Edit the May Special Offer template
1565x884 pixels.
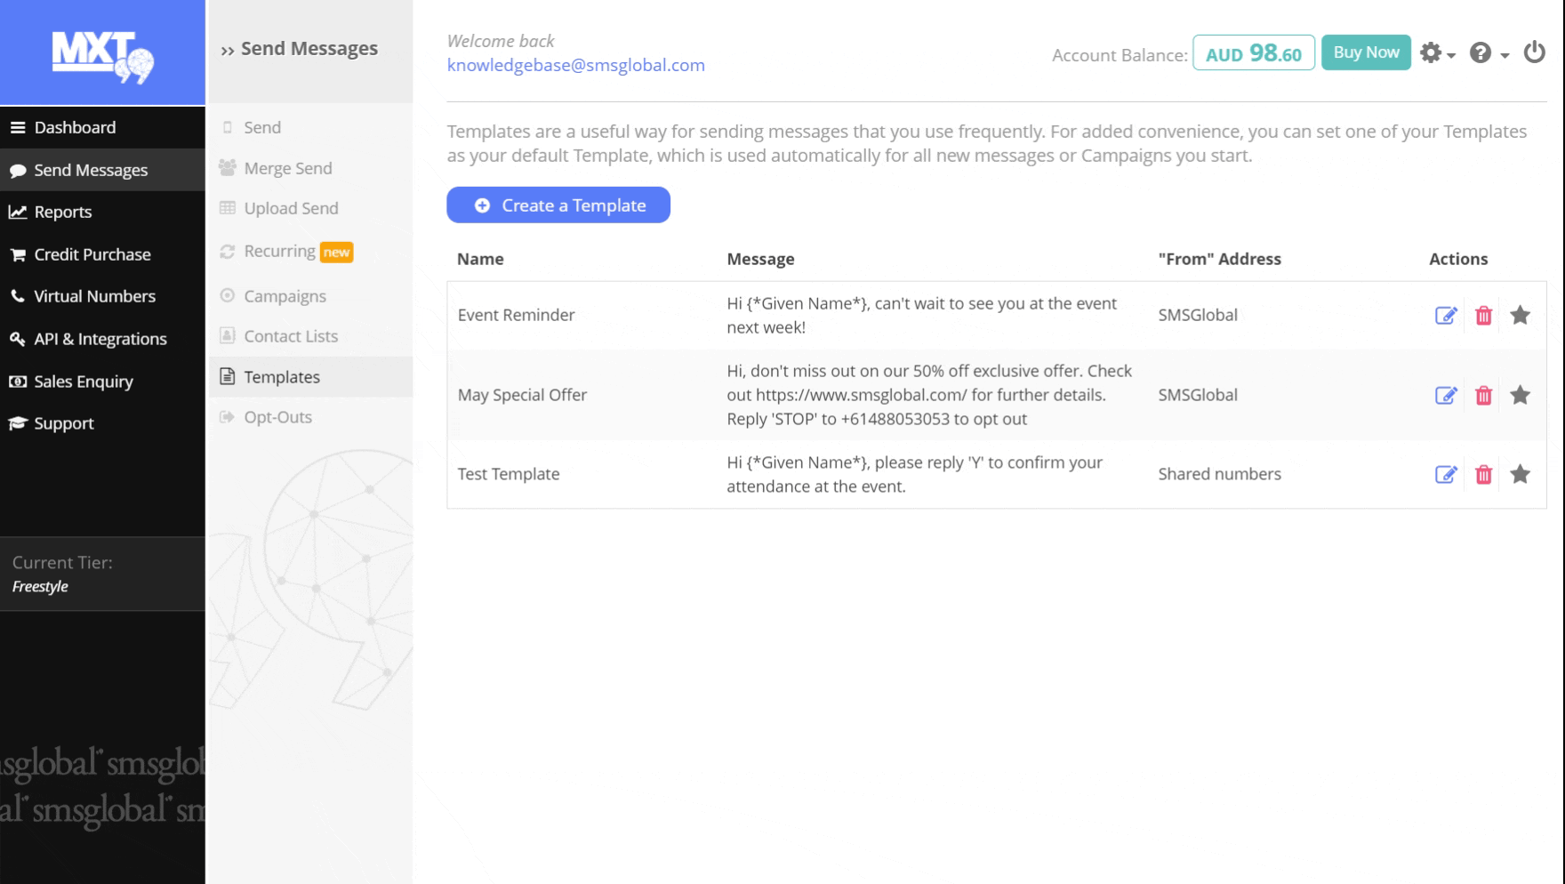1446,396
